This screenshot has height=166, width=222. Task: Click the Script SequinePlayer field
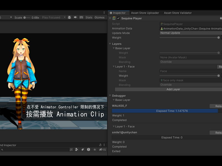[x=191, y=24]
